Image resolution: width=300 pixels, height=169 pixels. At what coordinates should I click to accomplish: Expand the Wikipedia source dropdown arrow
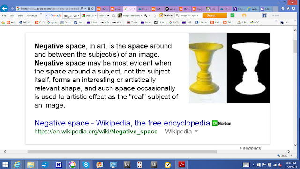[x=196, y=132]
